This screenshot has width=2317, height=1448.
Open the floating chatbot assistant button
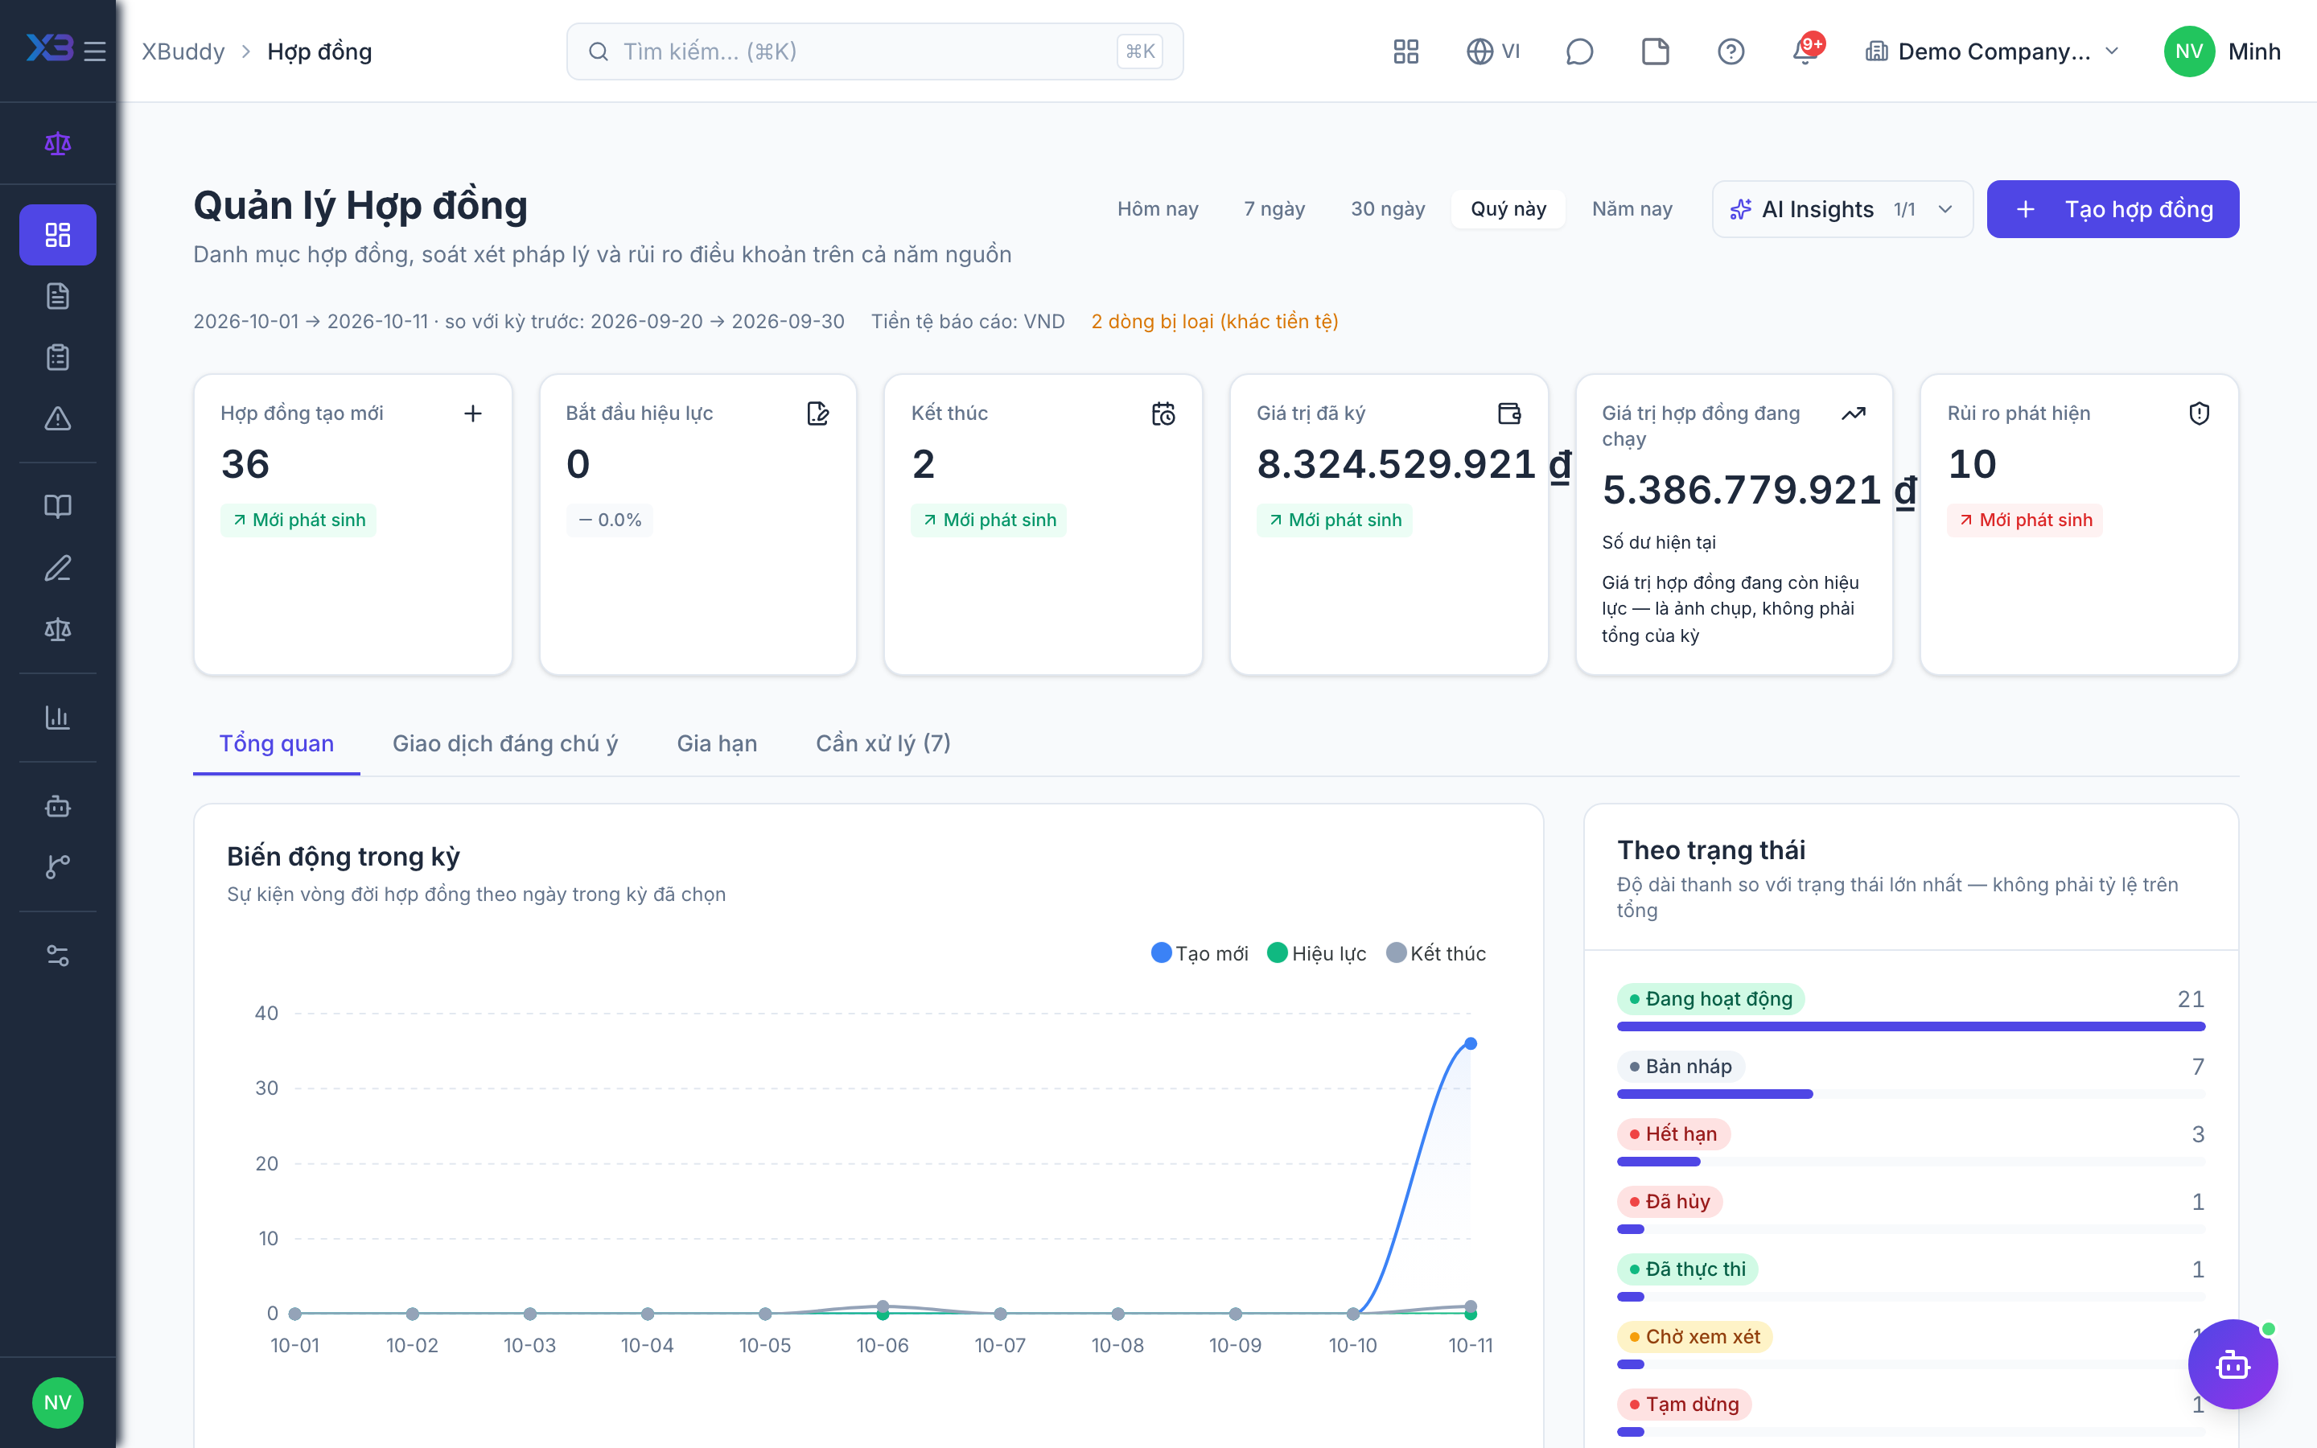2233,1364
